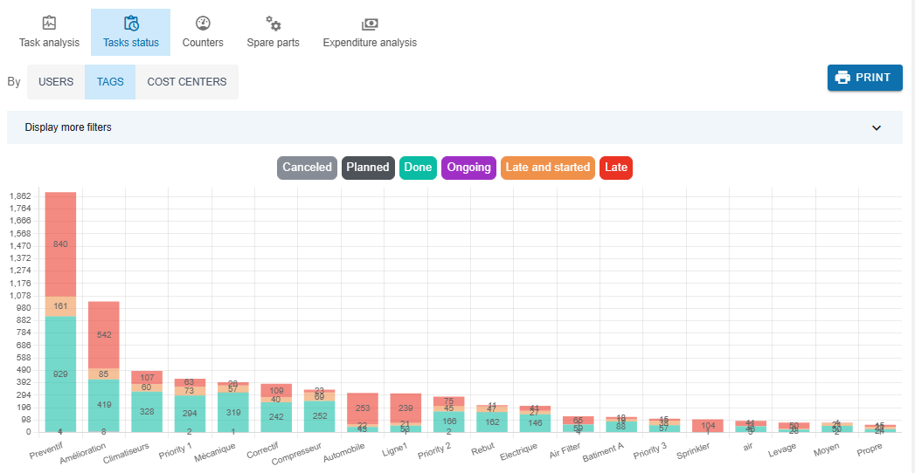Group by COST CENTERS
This screenshot has width=915, height=473.
pyautogui.click(x=187, y=82)
